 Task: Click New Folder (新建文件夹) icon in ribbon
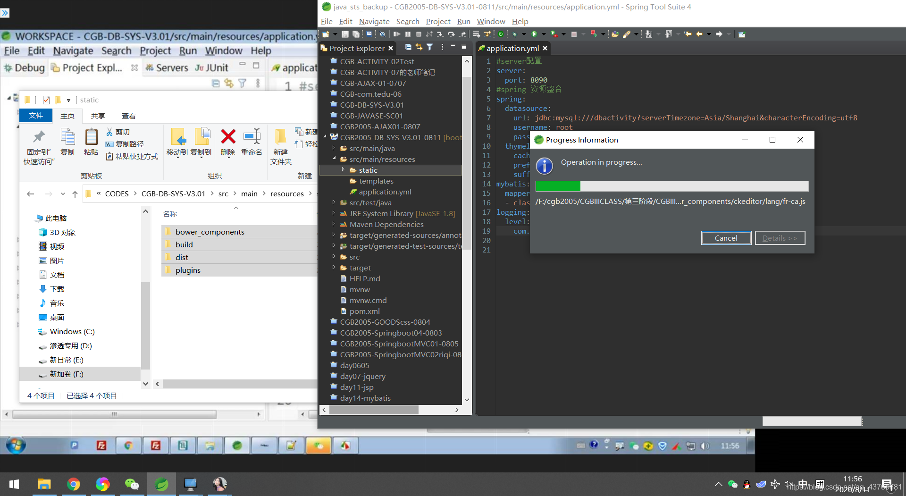281,137
